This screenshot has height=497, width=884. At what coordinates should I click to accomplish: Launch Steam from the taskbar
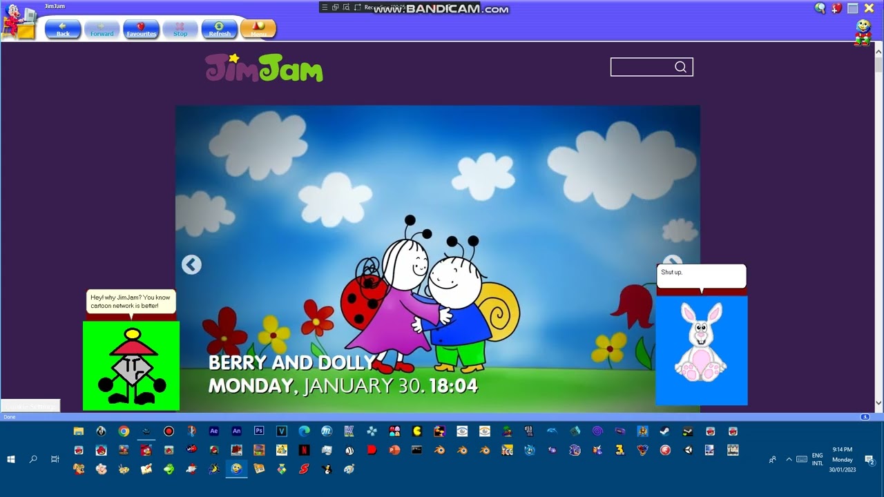[665, 431]
